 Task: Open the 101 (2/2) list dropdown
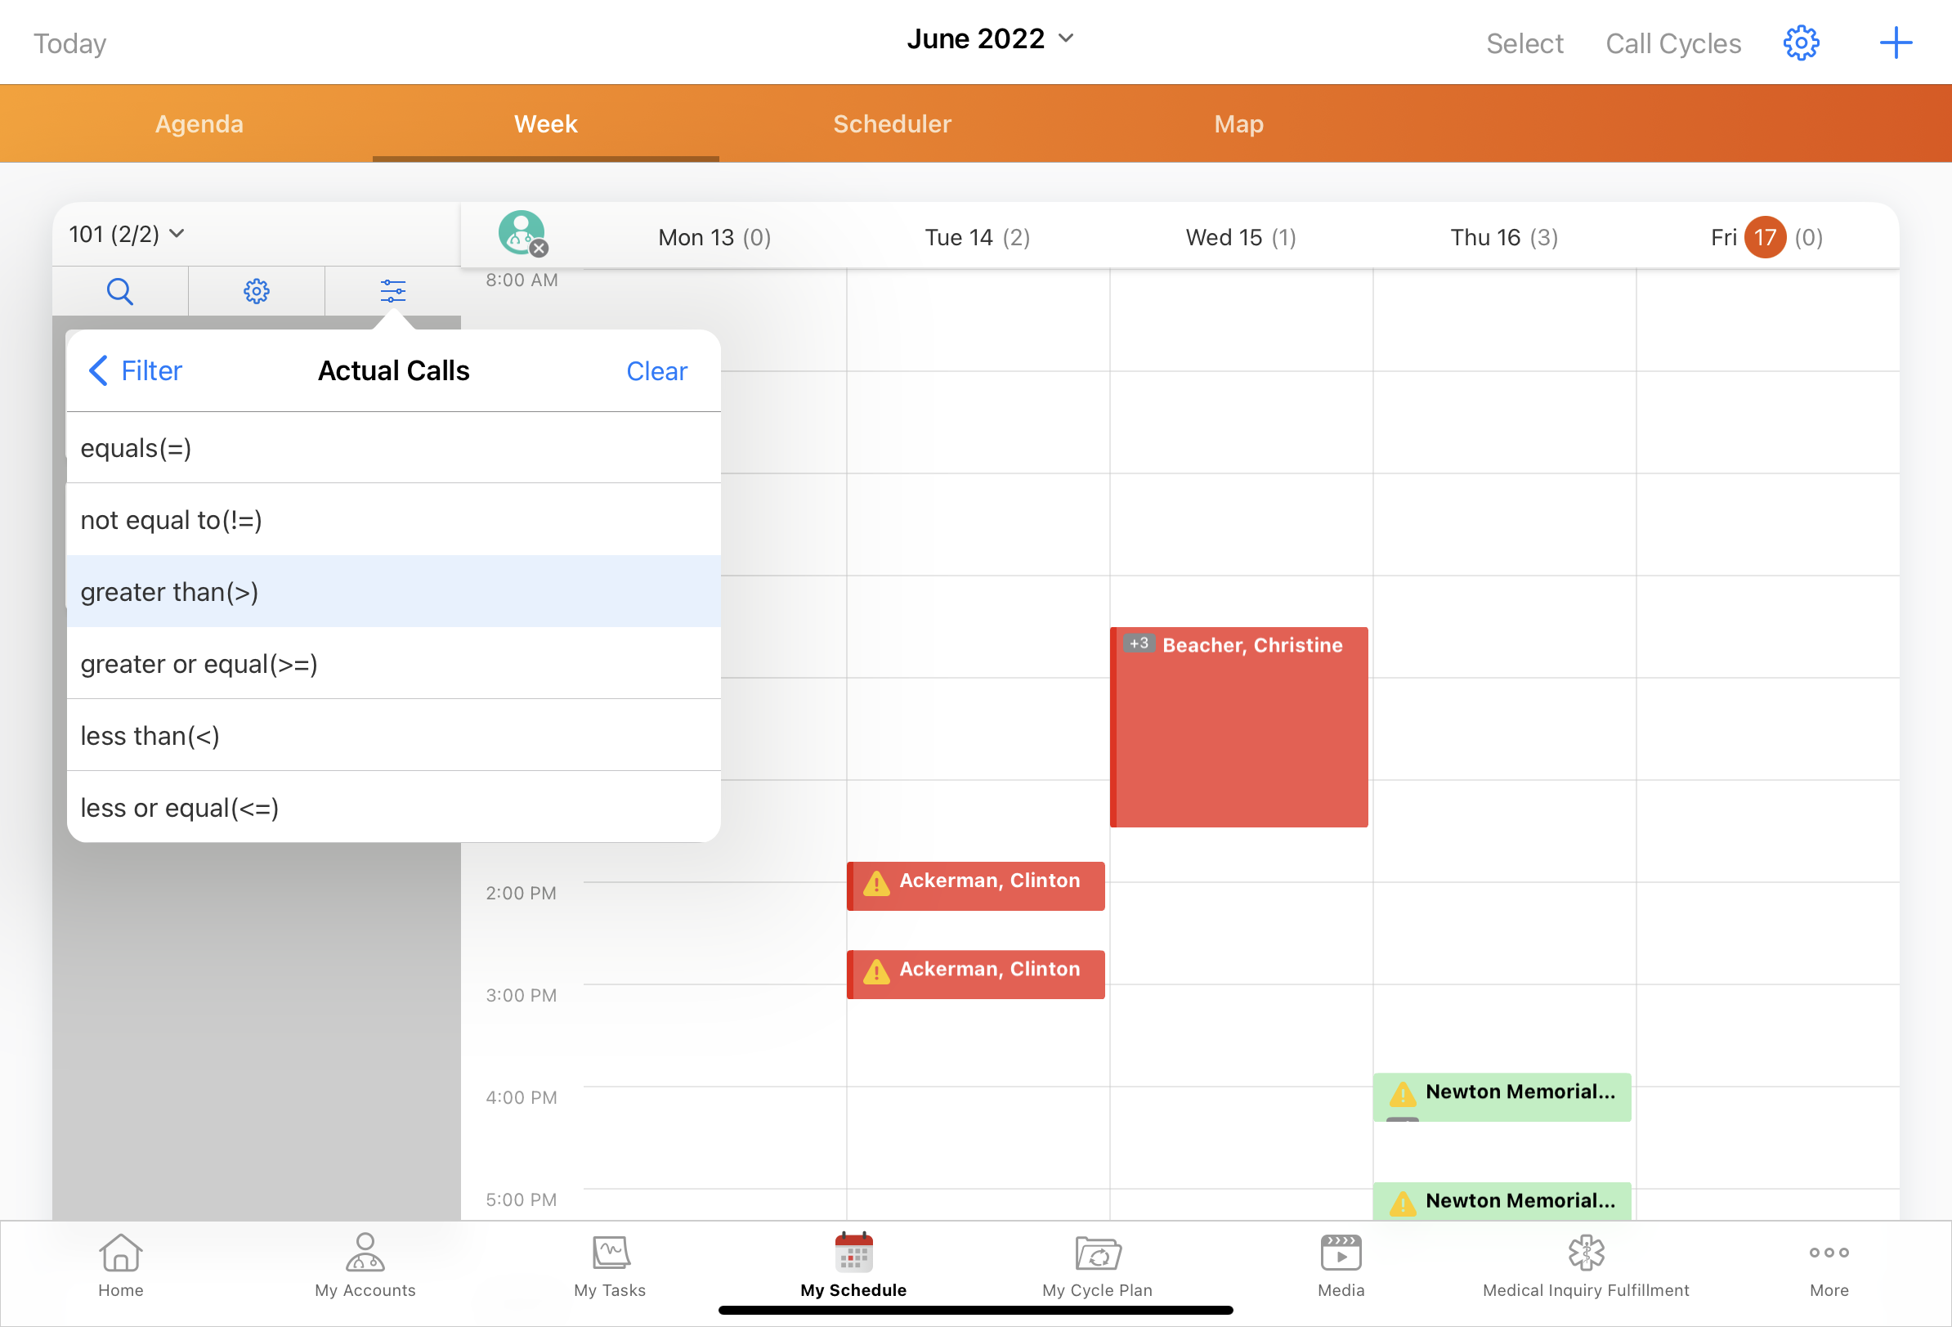(126, 235)
